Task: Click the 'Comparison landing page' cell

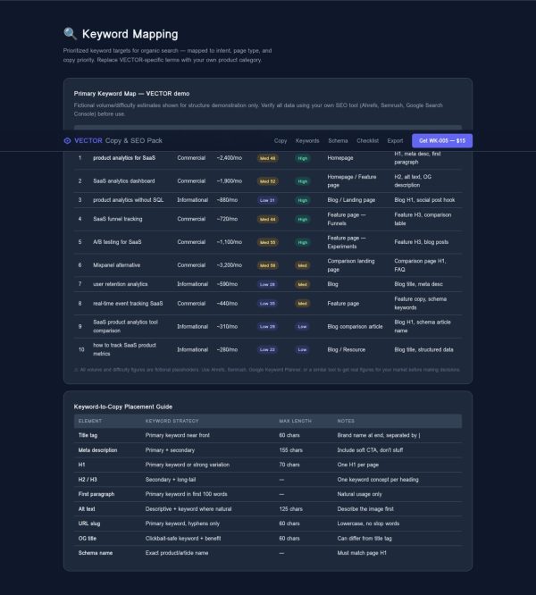Action: (x=351, y=265)
